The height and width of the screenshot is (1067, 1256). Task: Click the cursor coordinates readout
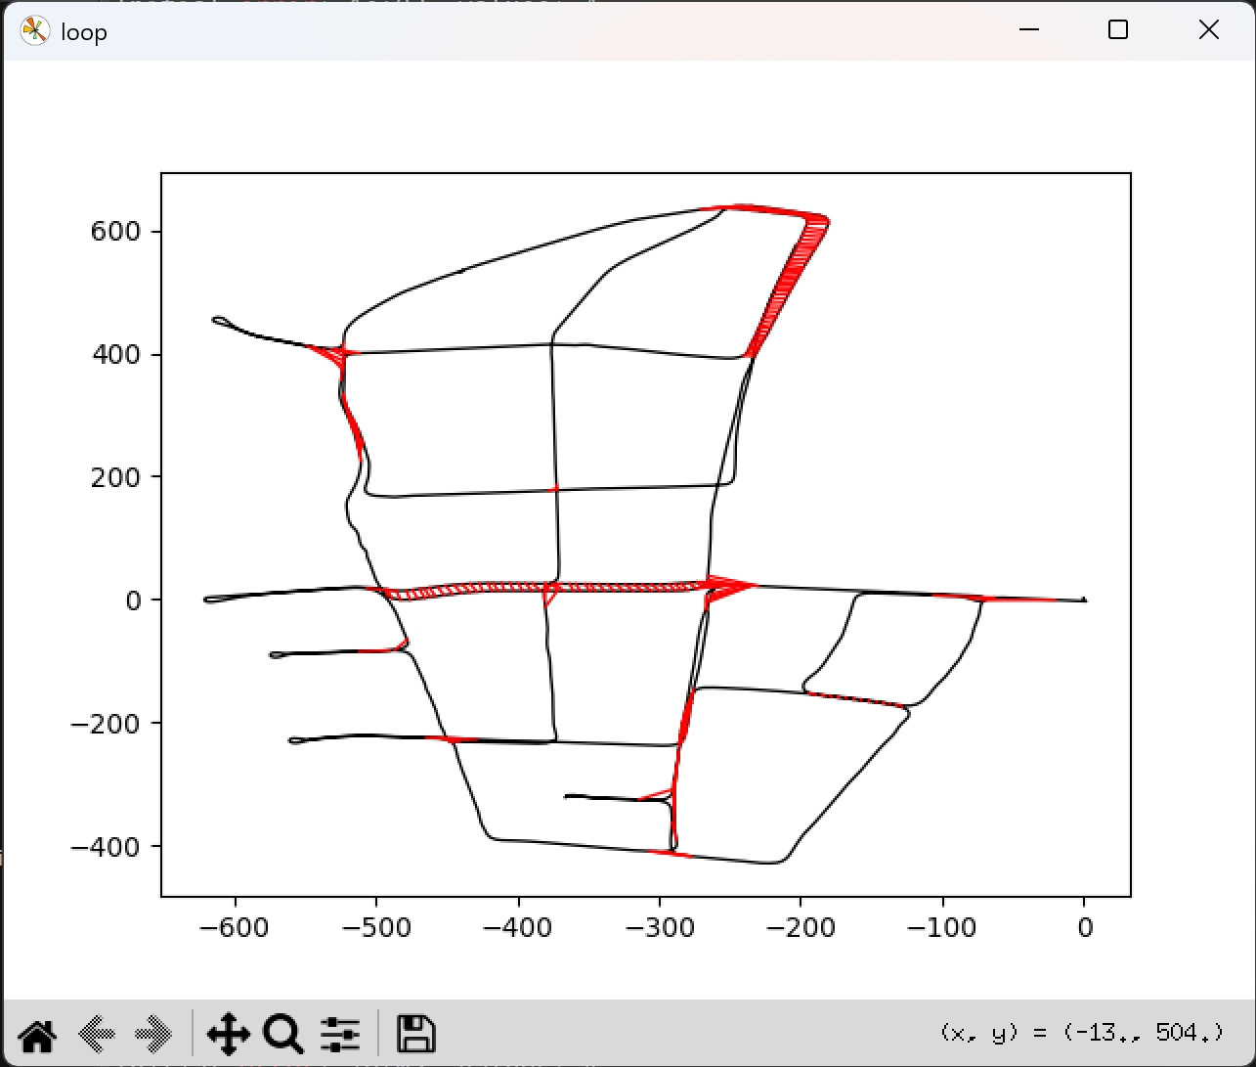tap(1081, 1032)
